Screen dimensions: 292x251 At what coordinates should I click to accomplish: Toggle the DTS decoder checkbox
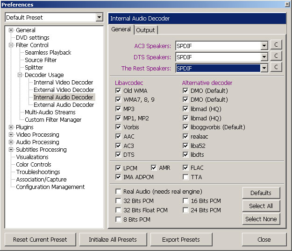click(x=118, y=155)
